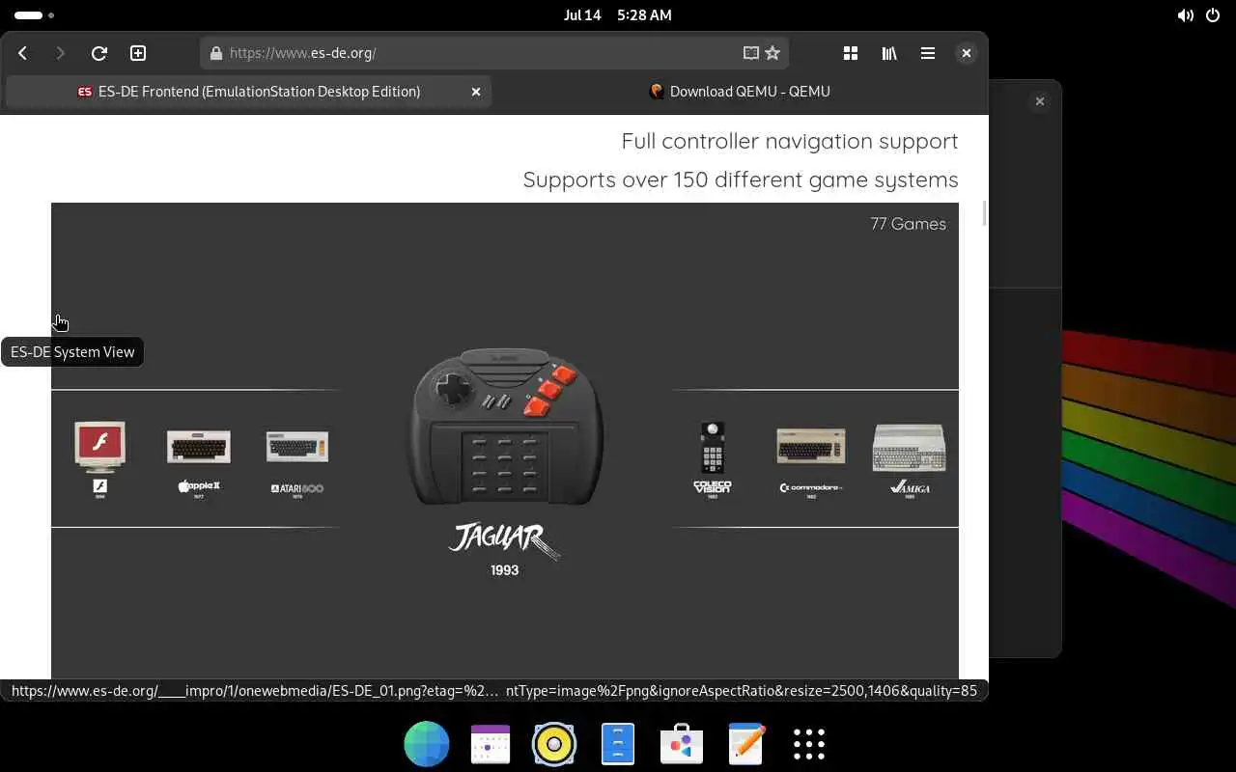Bookmark this page with the star icon
Viewport: 1236px width, 772px height.
coord(772,53)
